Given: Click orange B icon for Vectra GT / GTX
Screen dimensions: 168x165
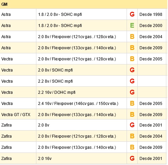Looking at the screenshot, I should point(132,114).
